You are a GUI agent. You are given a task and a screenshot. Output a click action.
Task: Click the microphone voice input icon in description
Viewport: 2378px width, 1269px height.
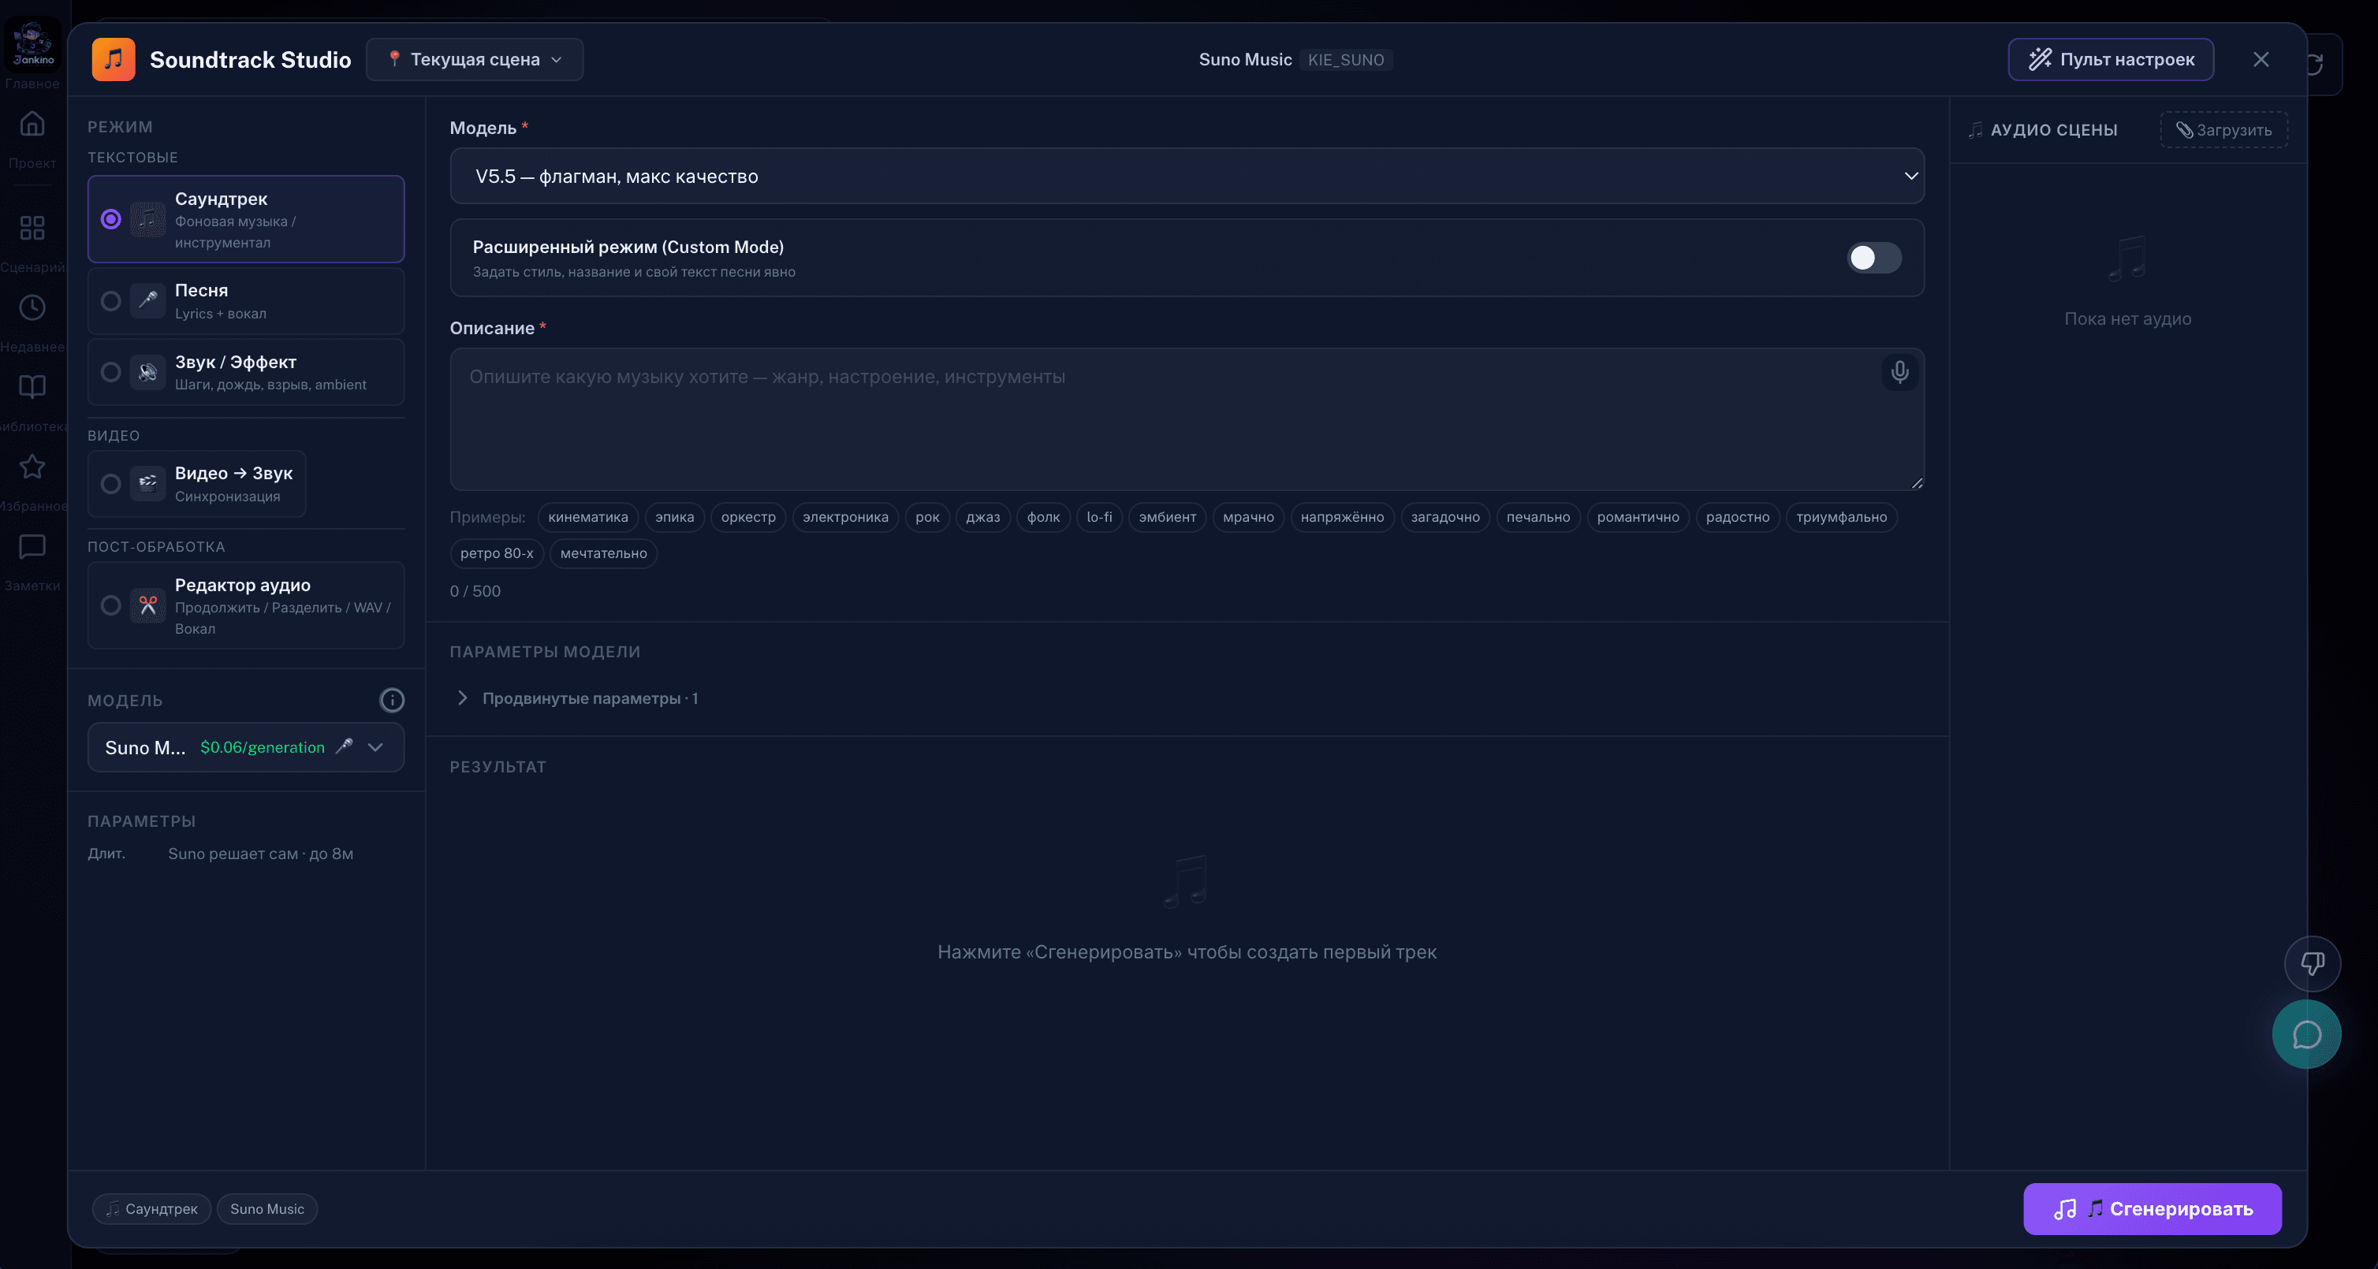(x=1899, y=372)
